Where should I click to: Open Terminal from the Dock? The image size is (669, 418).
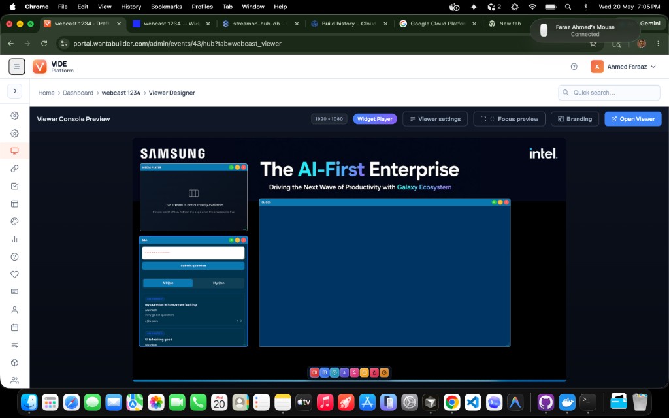point(588,402)
